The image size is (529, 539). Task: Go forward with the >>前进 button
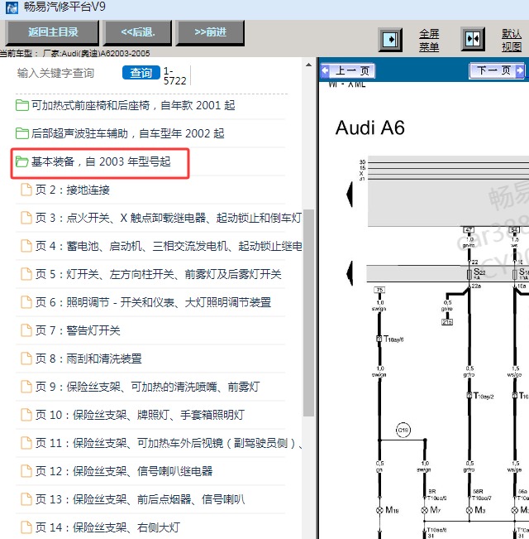(210, 32)
